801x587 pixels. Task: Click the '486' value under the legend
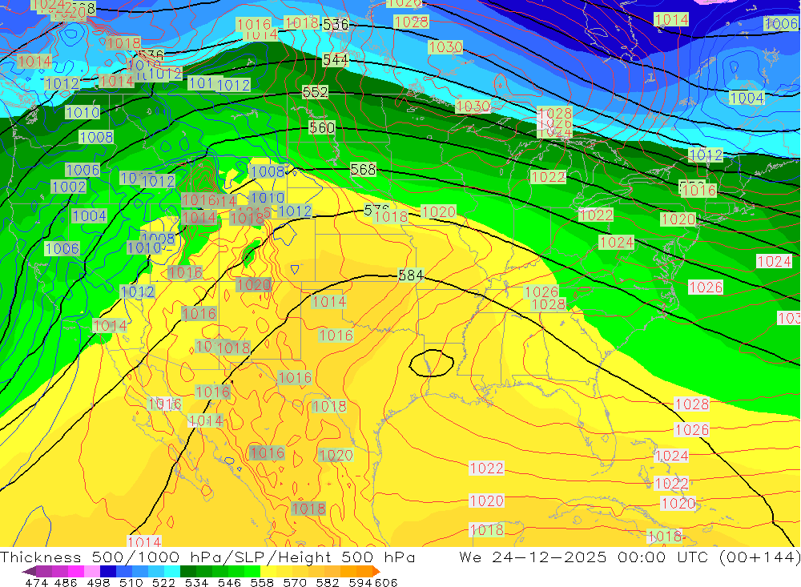coord(66,582)
